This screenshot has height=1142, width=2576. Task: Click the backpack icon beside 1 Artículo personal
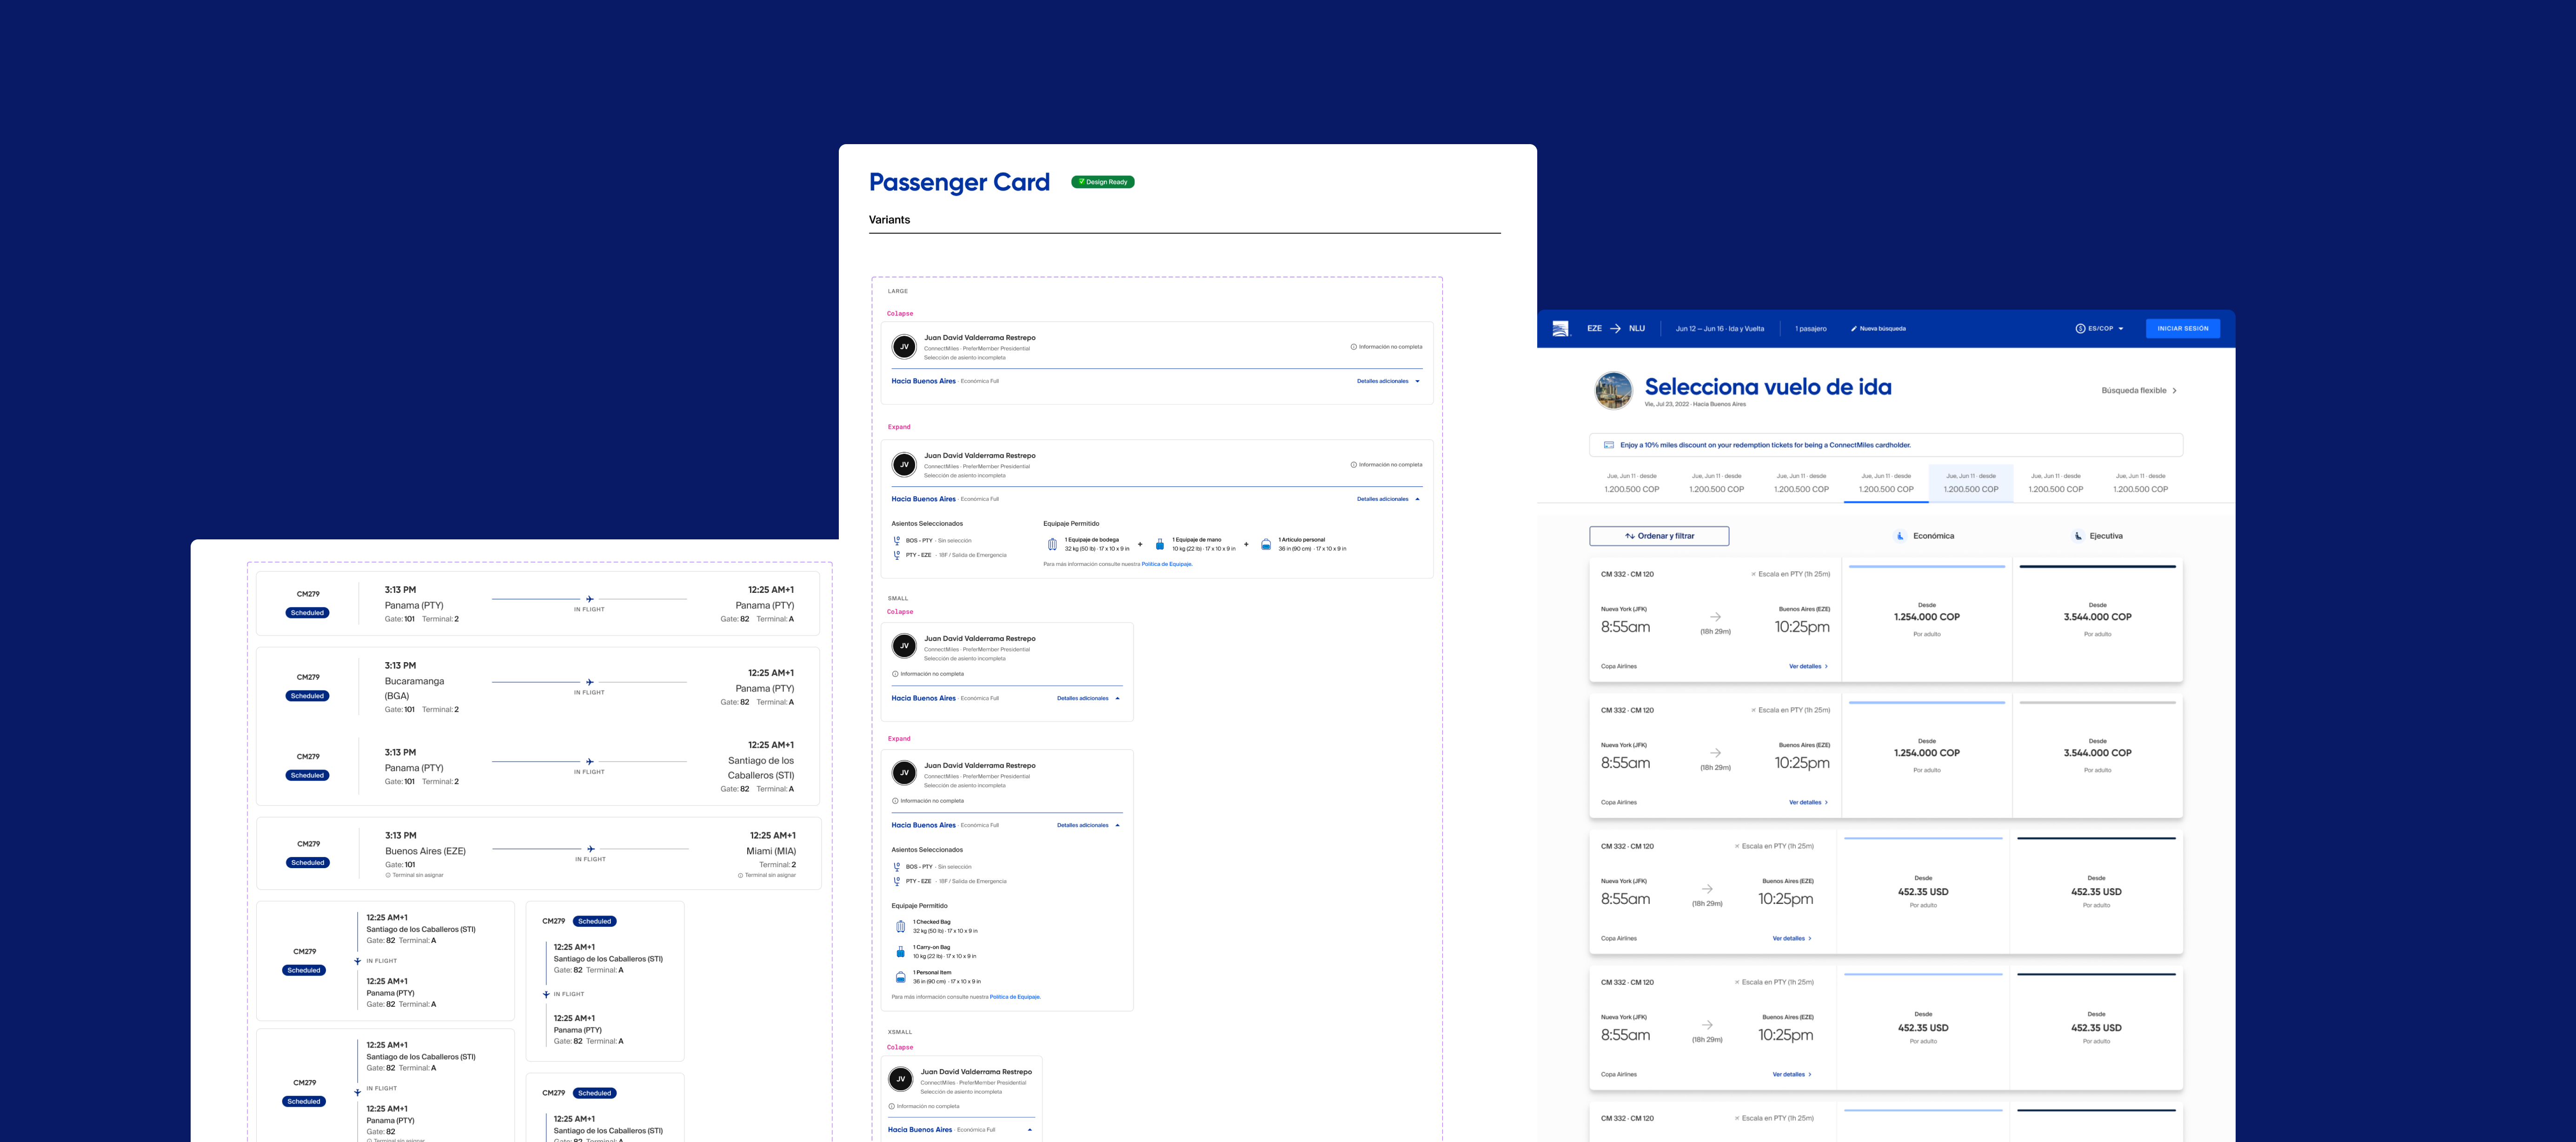(x=1266, y=544)
